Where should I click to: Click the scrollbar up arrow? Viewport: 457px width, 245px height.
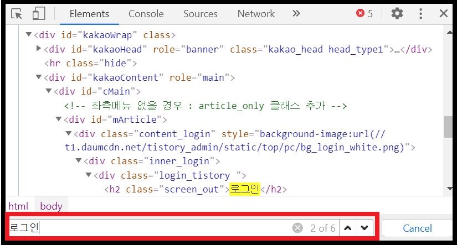point(449,32)
